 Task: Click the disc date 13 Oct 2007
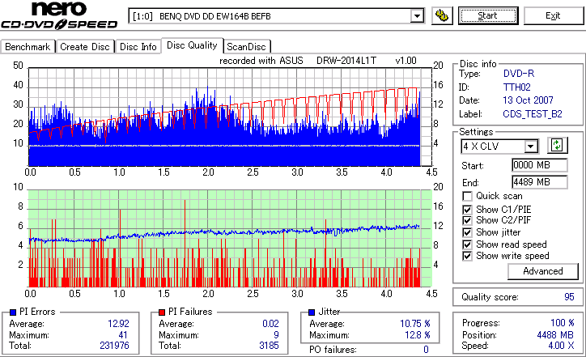pyautogui.click(x=528, y=100)
